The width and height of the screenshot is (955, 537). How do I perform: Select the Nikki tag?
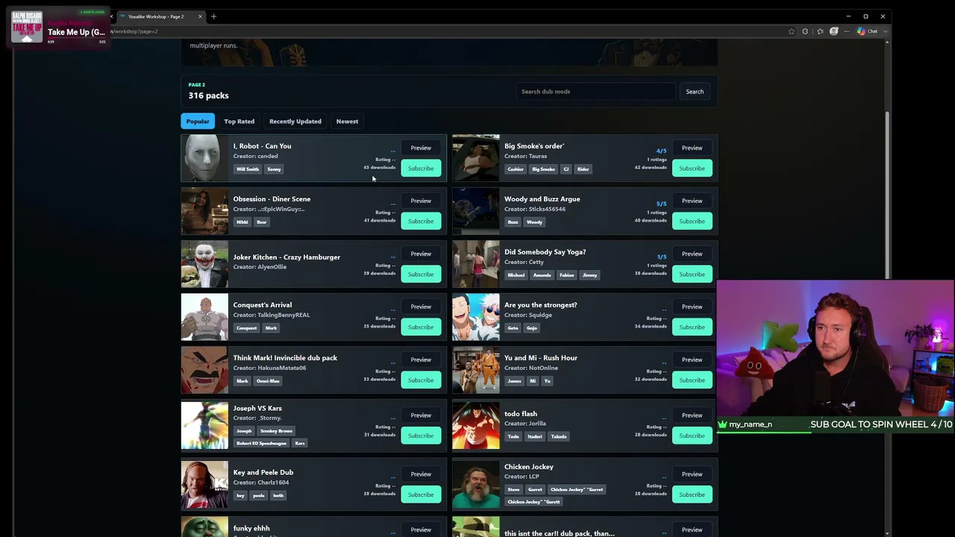(242, 222)
